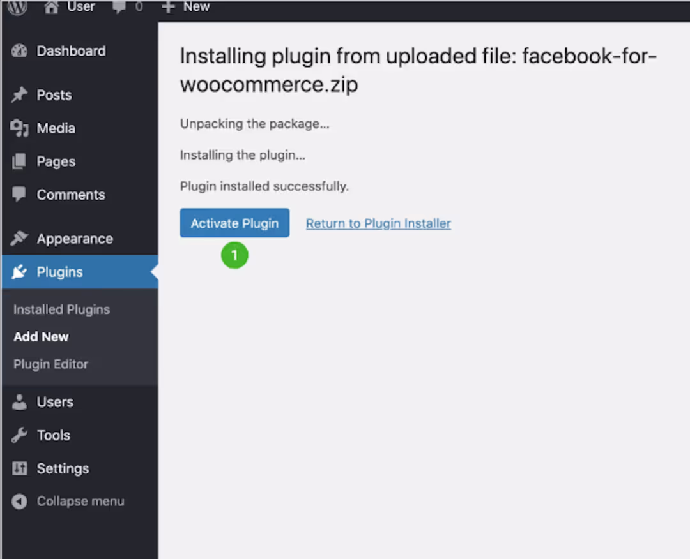Click the Posts pushpin icon
Screen dimensions: 690x559
tap(19, 95)
